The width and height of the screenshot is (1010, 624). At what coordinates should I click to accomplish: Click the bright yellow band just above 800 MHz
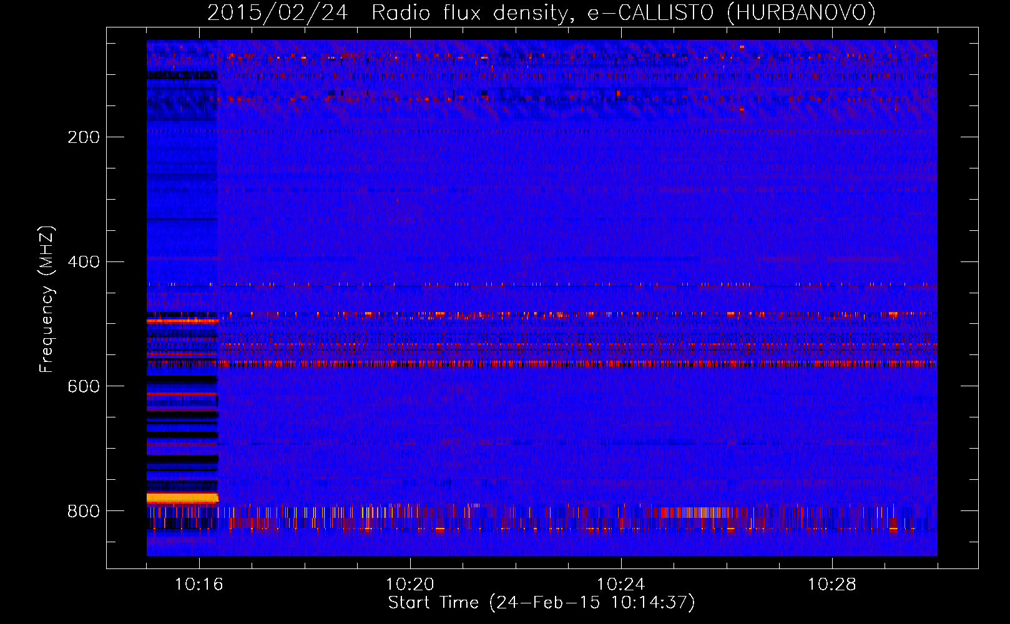[x=182, y=498]
